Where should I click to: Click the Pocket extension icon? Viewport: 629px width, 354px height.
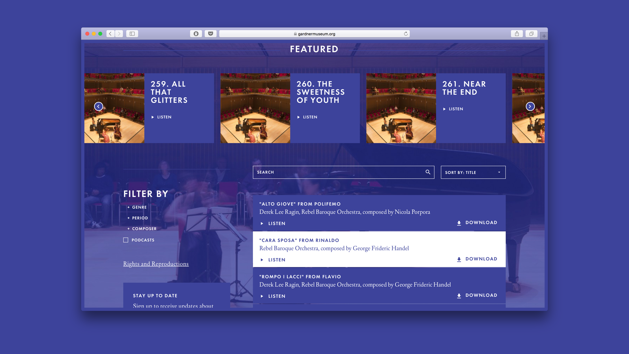pyautogui.click(x=211, y=34)
